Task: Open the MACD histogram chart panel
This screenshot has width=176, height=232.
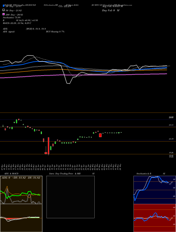Action: pyautogui.click(x=21, y=218)
